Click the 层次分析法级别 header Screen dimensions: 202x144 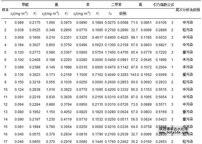pos(188,9)
